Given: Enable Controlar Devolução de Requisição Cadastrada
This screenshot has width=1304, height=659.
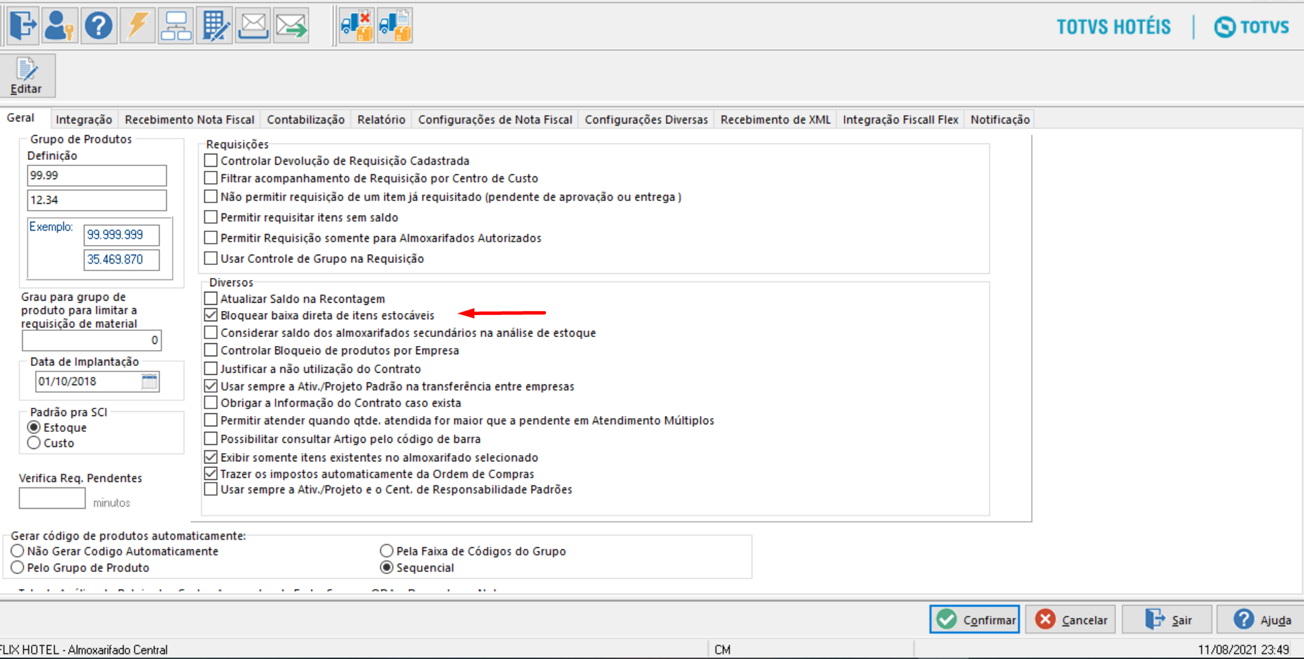Looking at the screenshot, I should (211, 161).
